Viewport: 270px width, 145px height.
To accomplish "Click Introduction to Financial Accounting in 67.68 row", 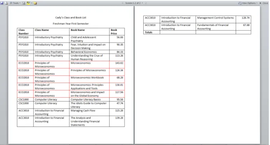I will [x=176, y=27].
